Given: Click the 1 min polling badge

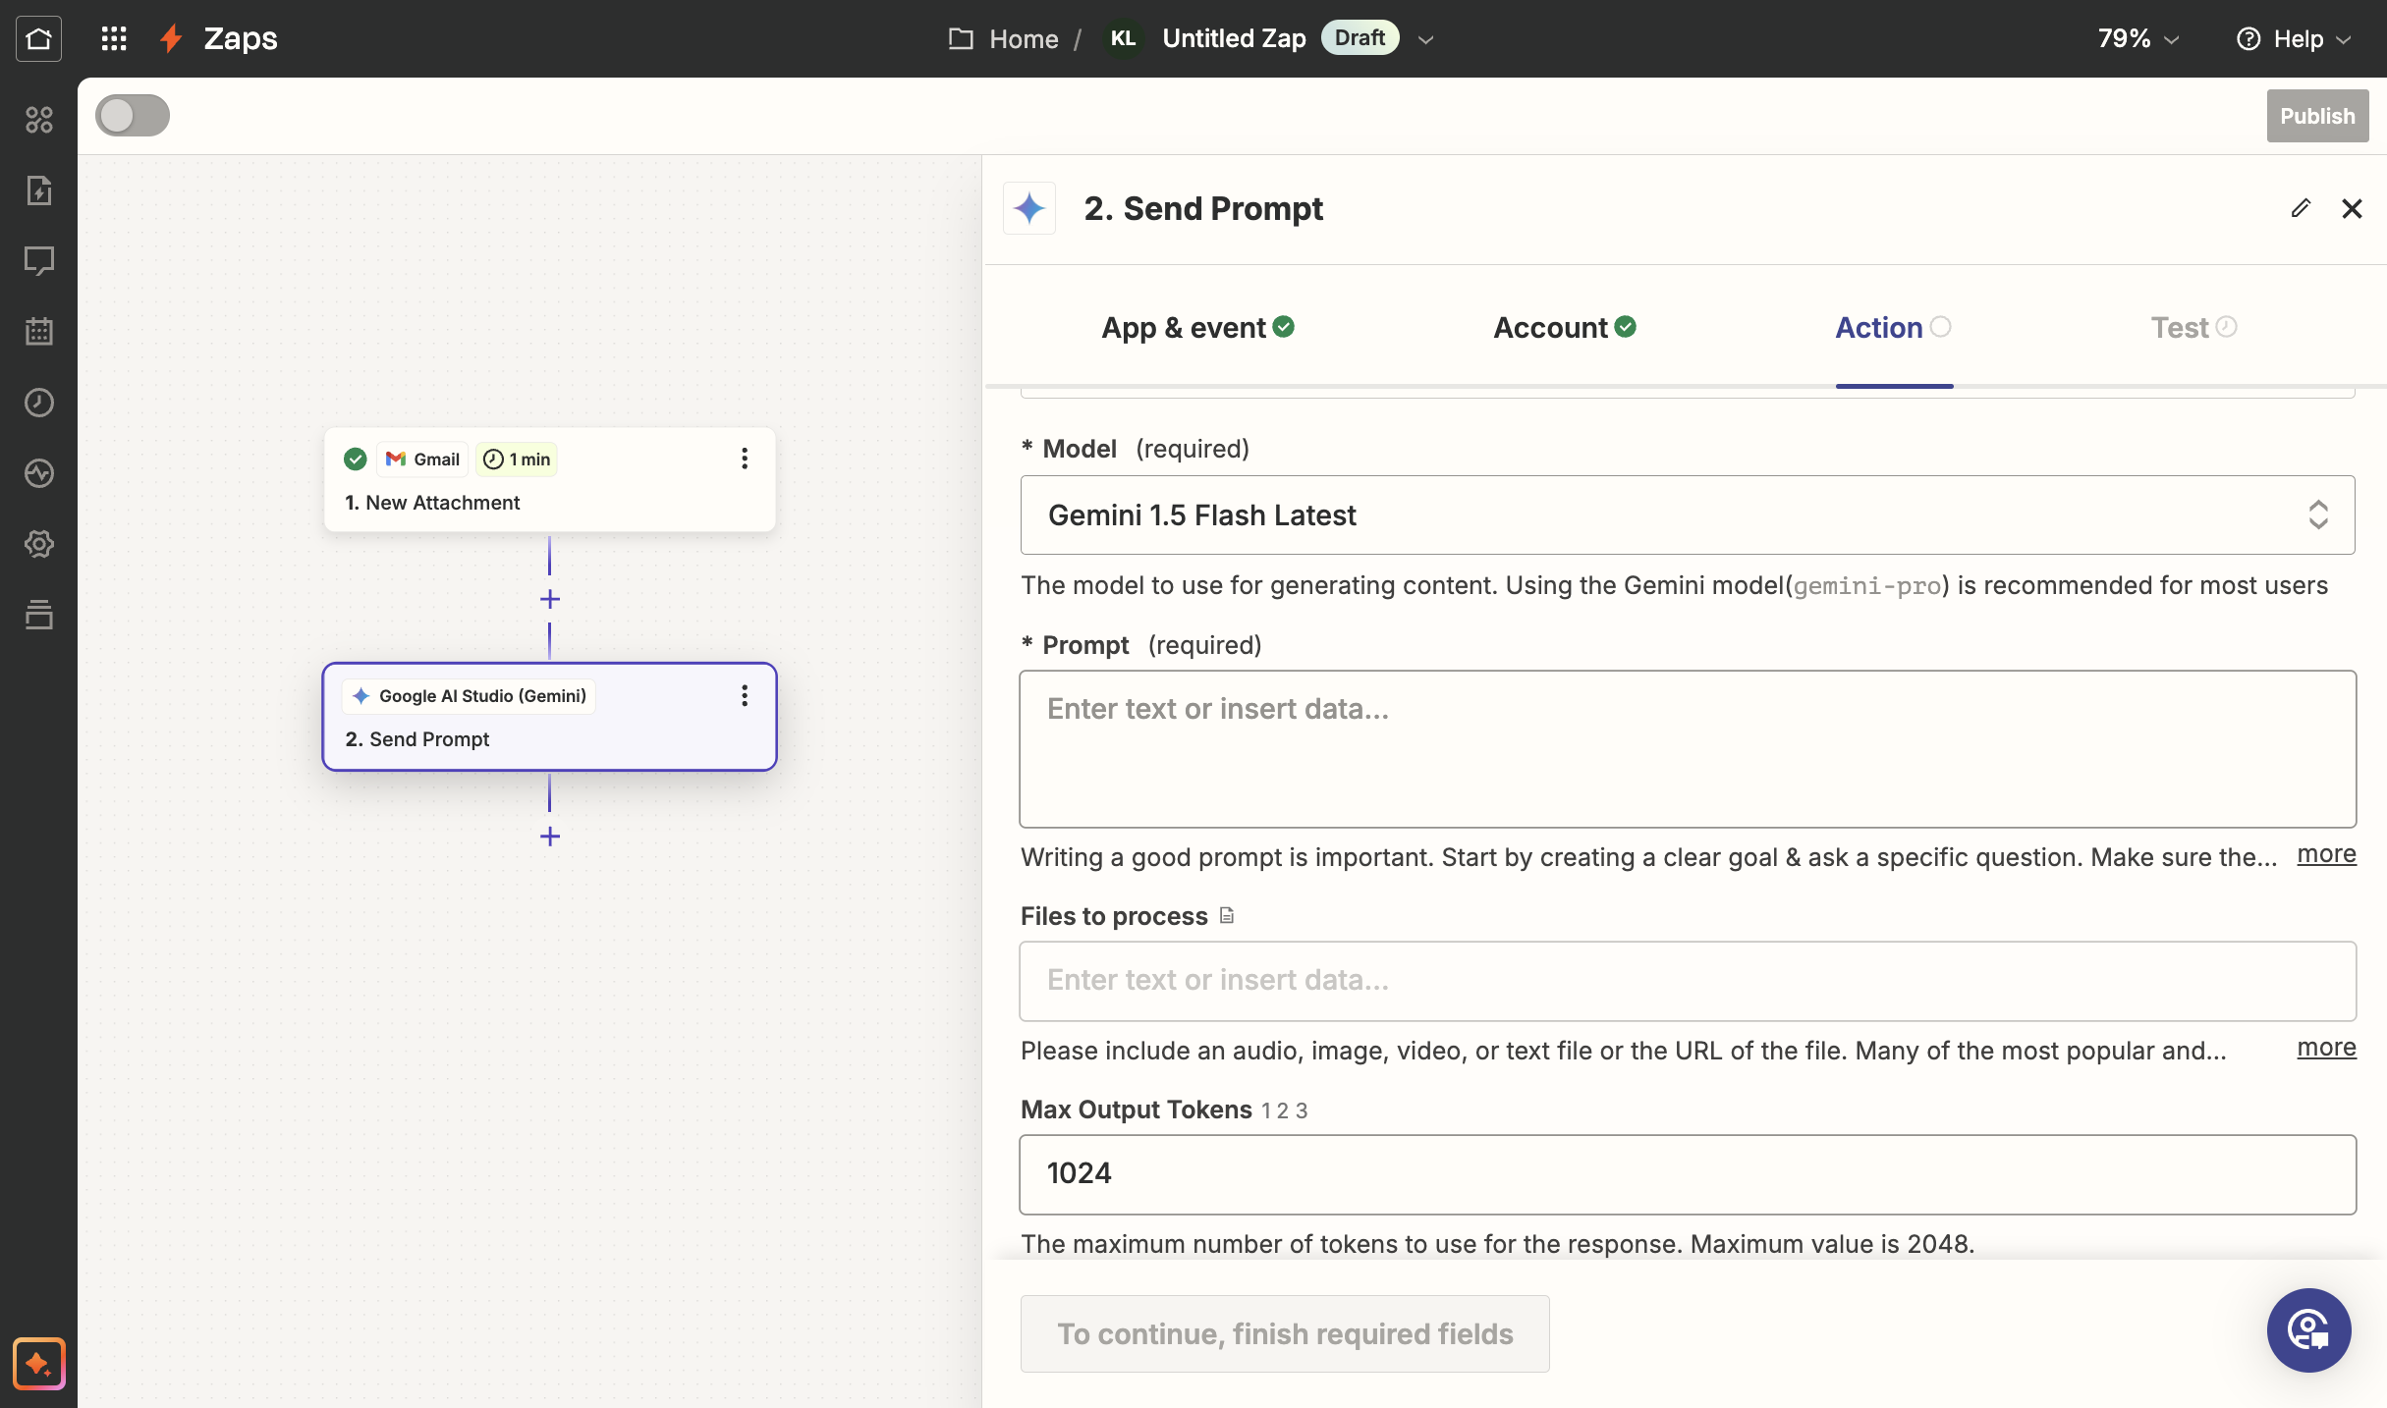Looking at the screenshot, I should point(517,459).
